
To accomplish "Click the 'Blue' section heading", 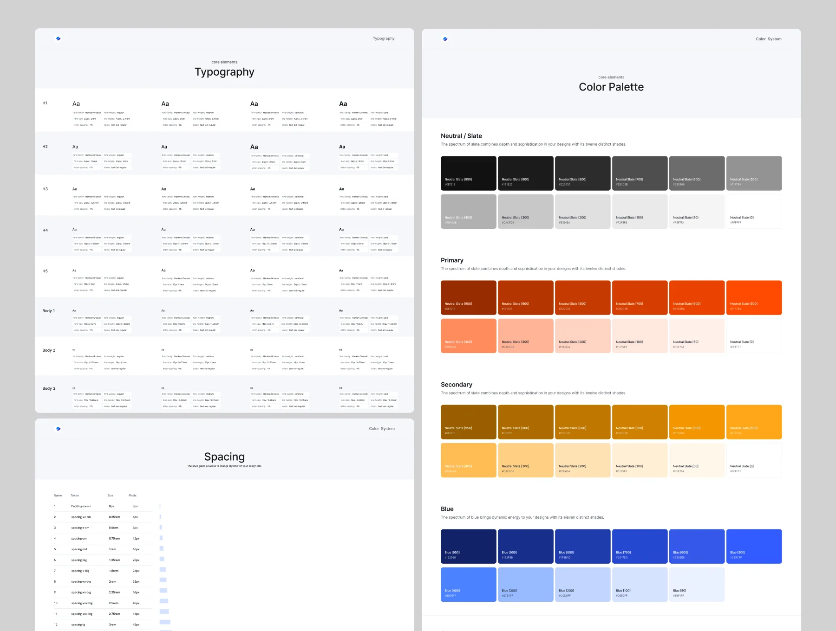I will click(447, 509).
